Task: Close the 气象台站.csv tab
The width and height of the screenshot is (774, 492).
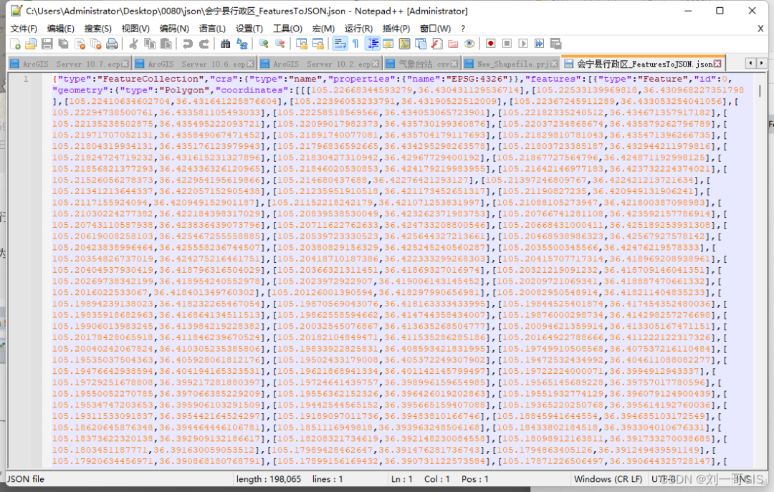Action: [454, 64]
